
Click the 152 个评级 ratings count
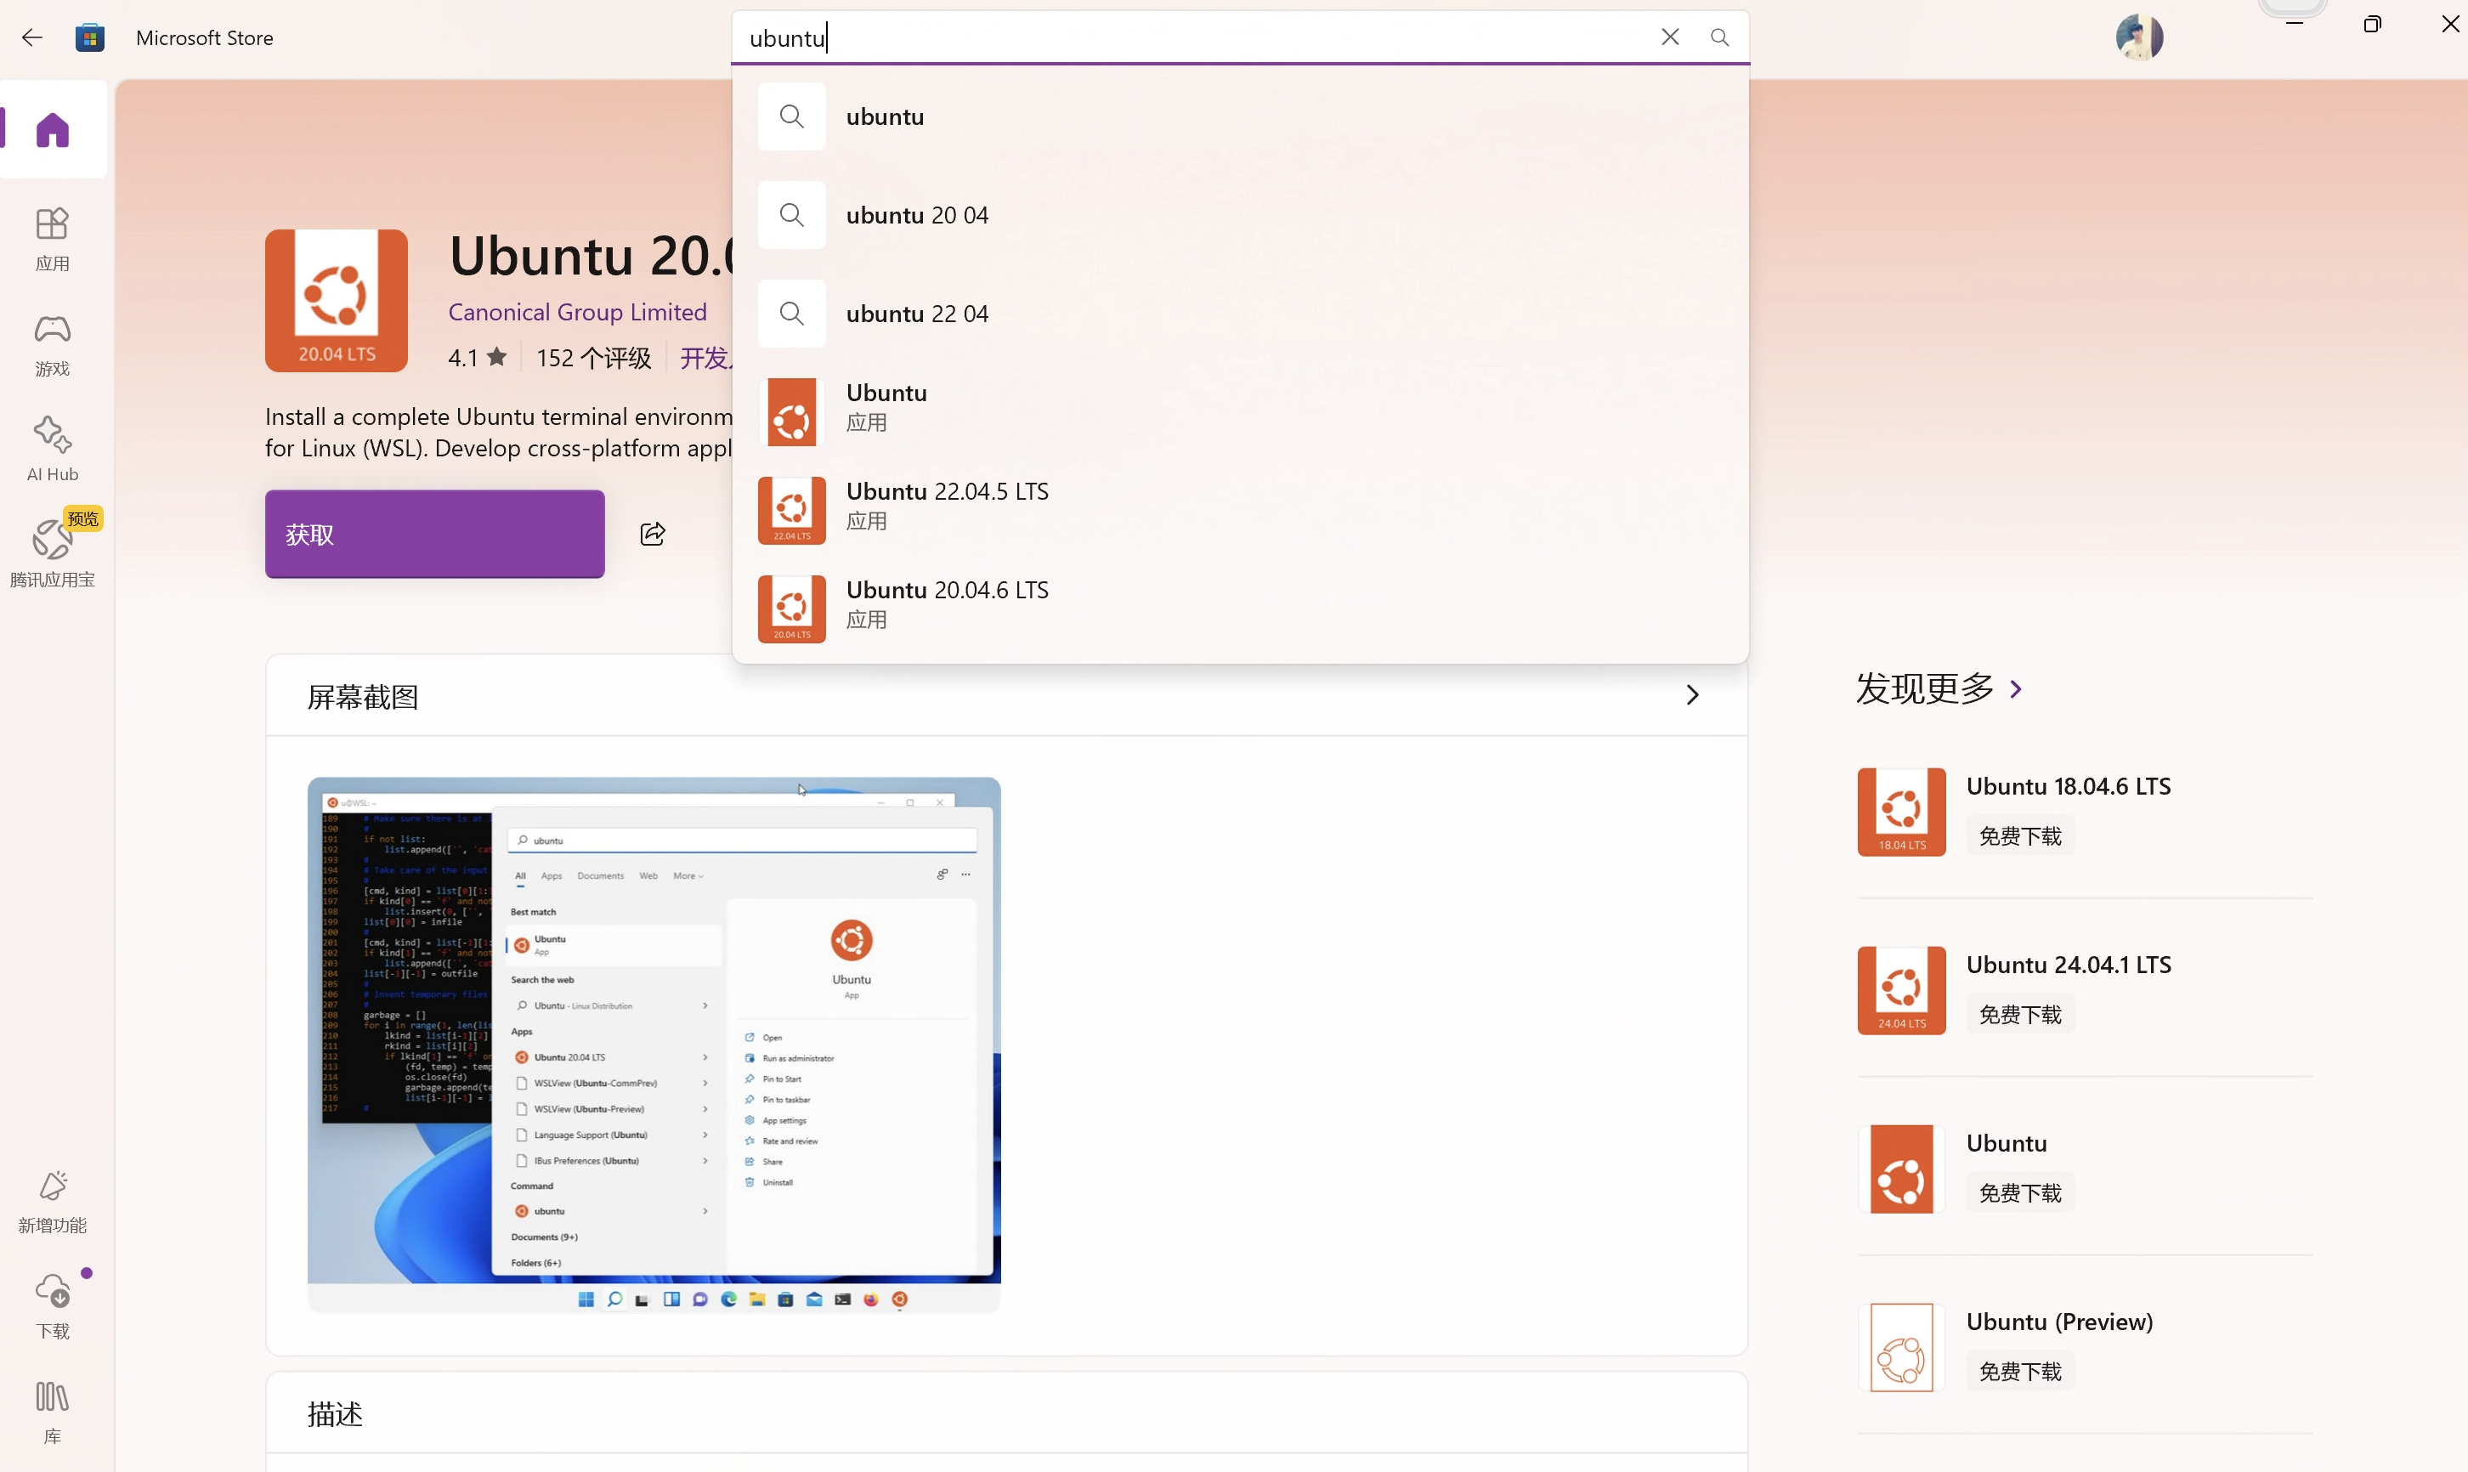[x=594, y=357]
